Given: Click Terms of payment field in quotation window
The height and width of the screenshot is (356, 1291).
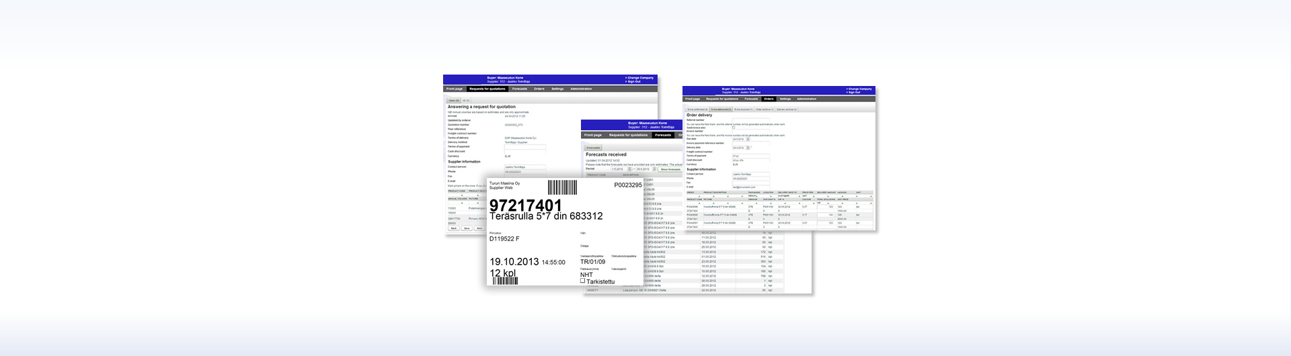Looking at the screenshot, I should pos(525,147).
